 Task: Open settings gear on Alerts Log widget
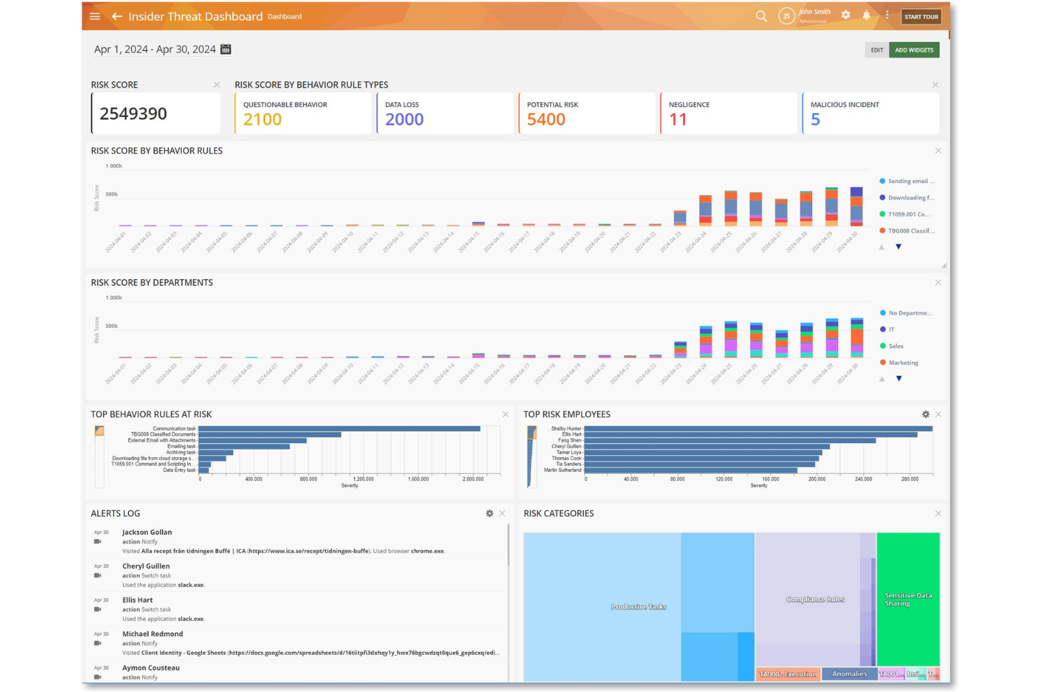click(x=490, y=513)
